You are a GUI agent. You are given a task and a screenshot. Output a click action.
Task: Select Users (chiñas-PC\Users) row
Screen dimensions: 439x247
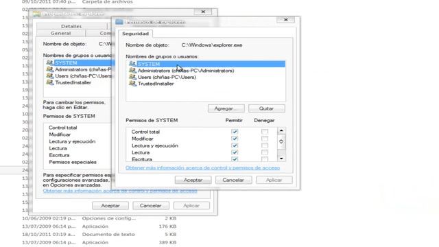206,77
